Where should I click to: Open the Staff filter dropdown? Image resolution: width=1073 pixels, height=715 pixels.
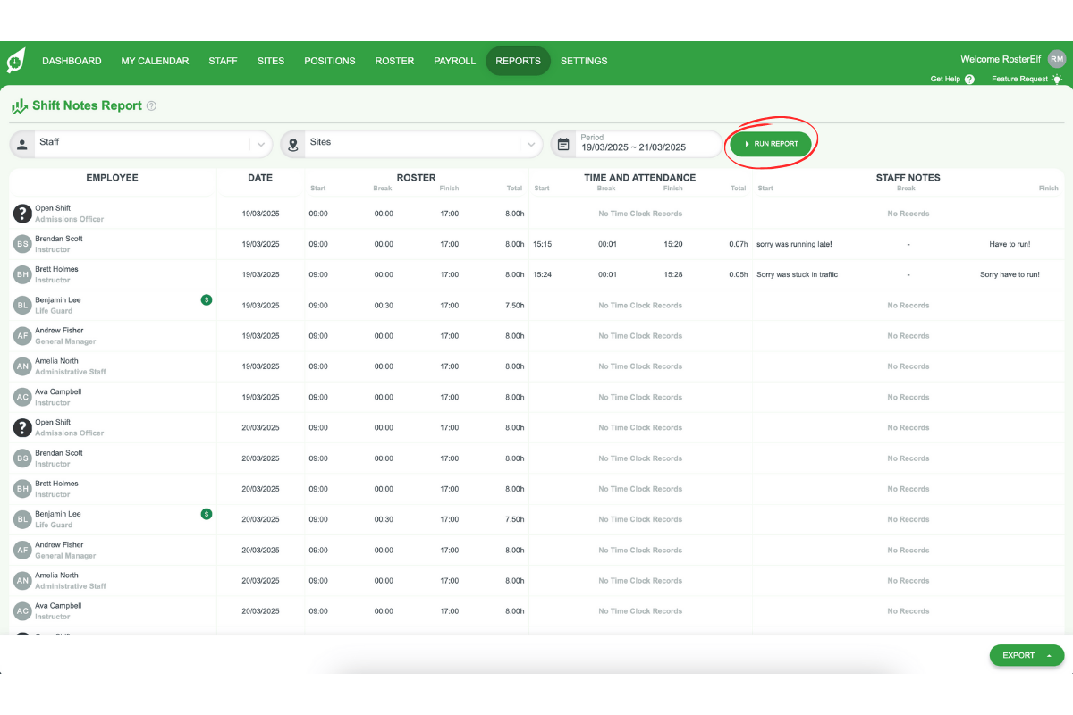(259, 143)
